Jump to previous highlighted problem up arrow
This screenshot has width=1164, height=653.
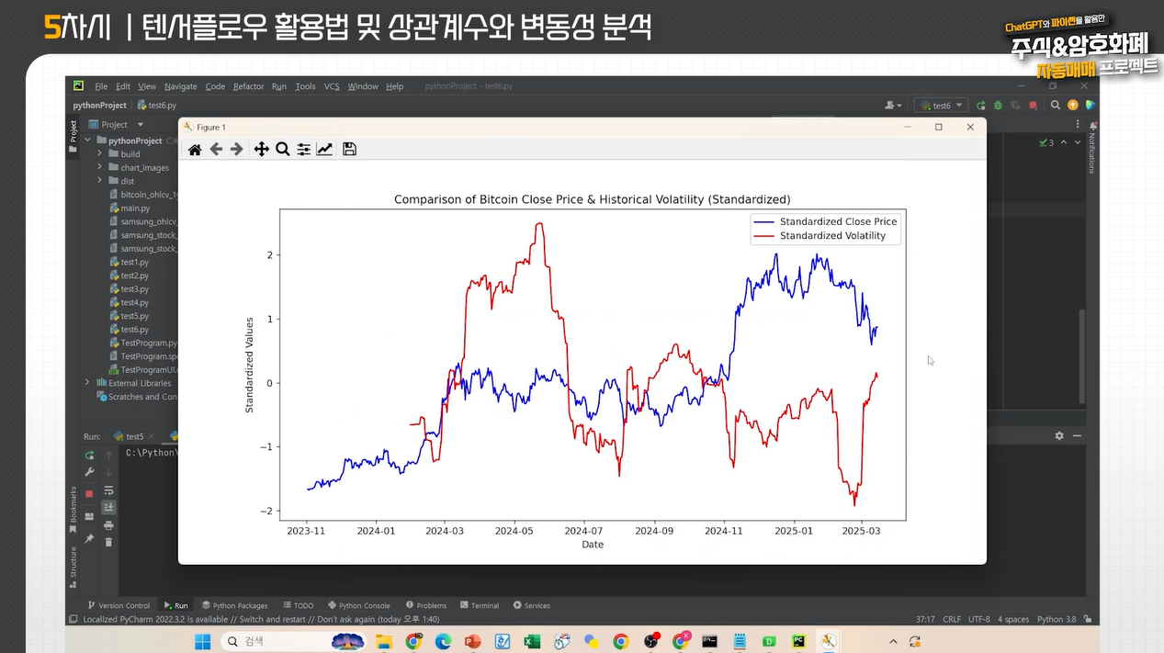(x=1064, y=142)
